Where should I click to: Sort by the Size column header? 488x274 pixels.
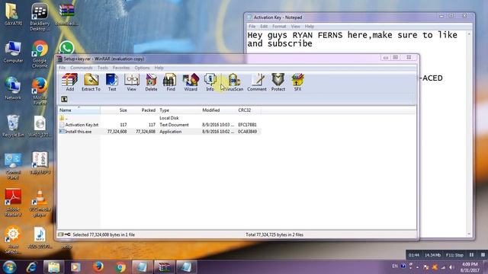pos(114,110)
